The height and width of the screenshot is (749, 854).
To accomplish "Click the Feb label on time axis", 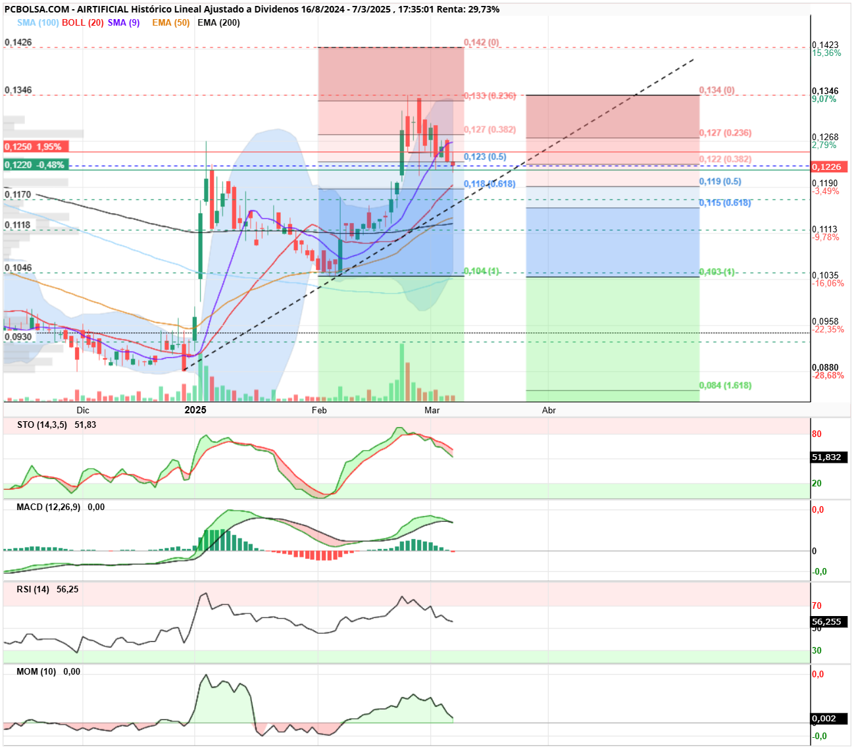I will [319, 410].
